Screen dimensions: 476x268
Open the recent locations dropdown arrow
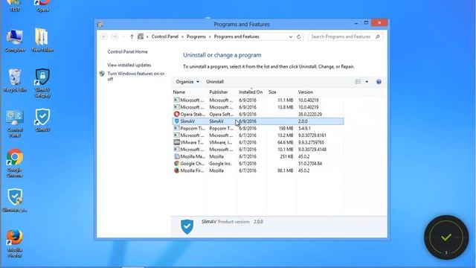123,36
